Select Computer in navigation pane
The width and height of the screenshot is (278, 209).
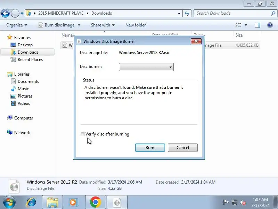(20, 118)
